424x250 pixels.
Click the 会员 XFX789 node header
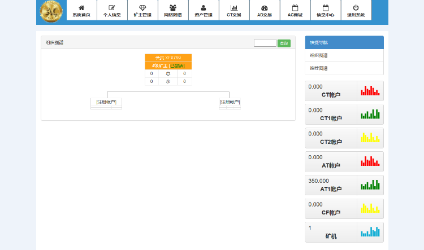(x=168, y=58)
